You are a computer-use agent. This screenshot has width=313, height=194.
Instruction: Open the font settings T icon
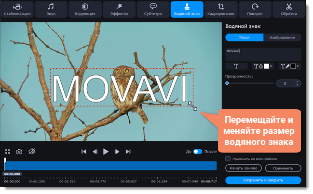coord(236,66)
